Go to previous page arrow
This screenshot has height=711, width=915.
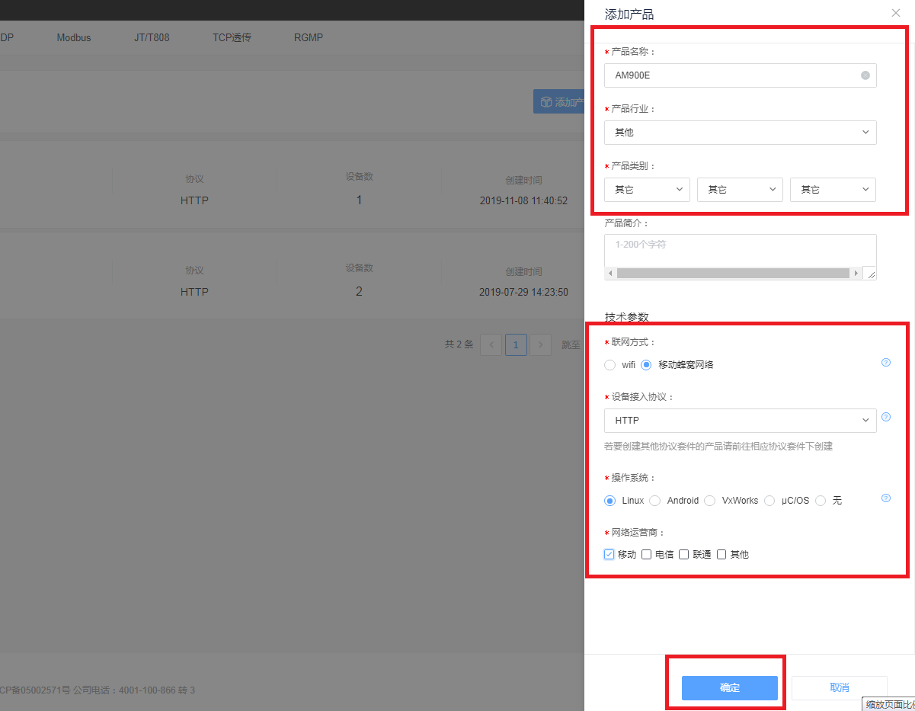point(491,345)
